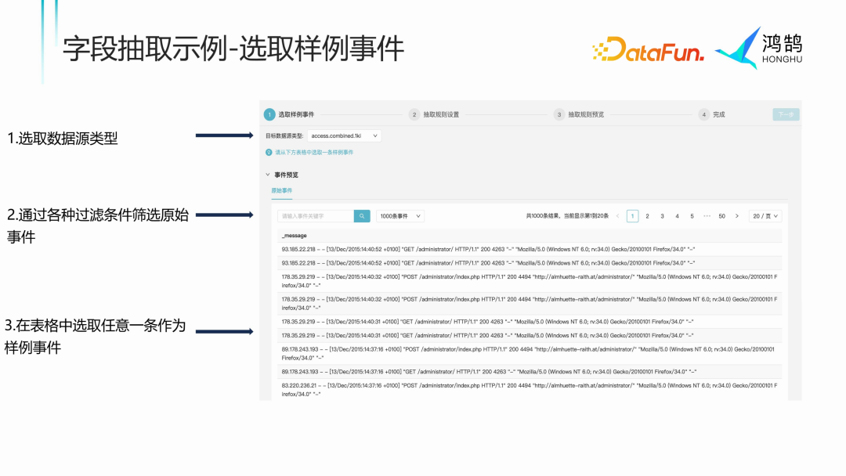This screenshot has width=846, height=476.
Task: Go to next page with the arrow icon
Action: (737, 215)
